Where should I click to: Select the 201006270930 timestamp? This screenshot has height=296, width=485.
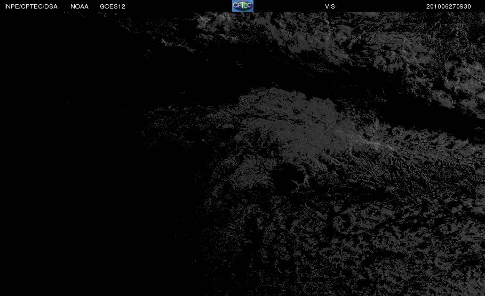(449, 6)
